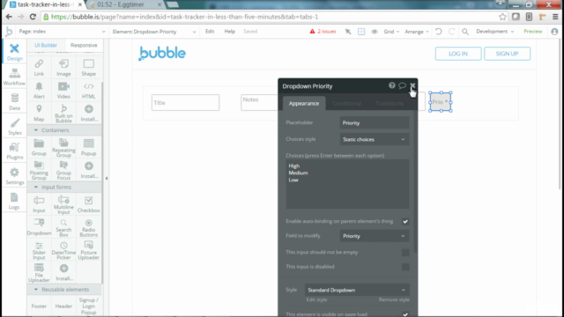Click the Remove style link
Viewport: 564px width, 317px height.
tap(394, 299)
